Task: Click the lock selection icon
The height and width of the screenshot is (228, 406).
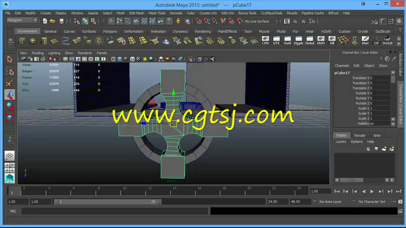Action: click(178, 21)
